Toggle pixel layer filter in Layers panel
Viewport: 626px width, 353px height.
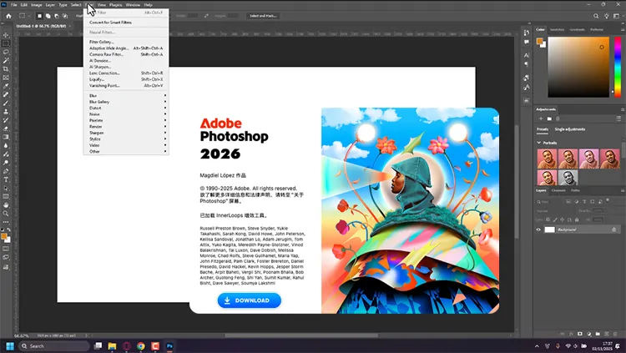click(568, 202)
